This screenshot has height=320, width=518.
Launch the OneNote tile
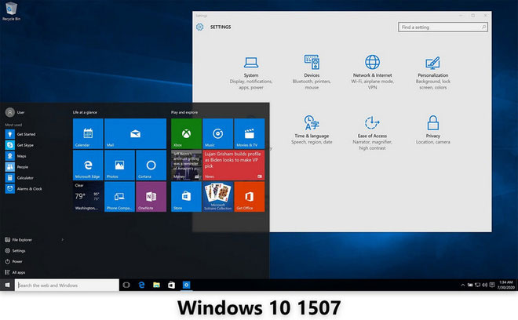pyautogui.click(x=151, y=197)
